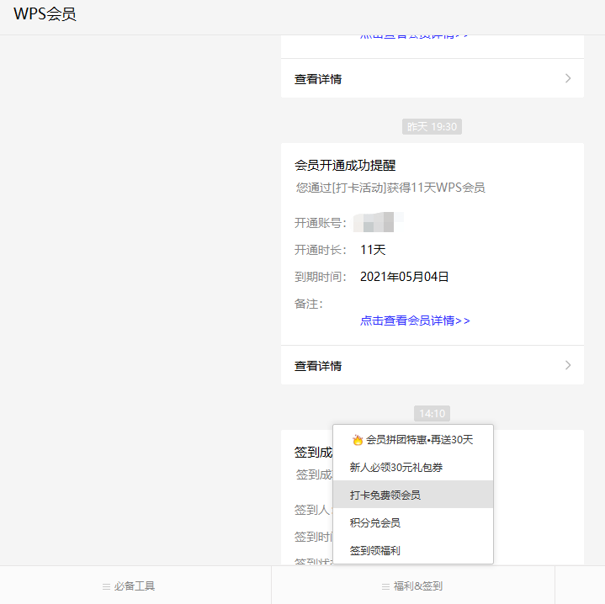Choose 积分兑会员 from popup menu
The width and height of the screenshot is (605, 604).
point(413,522)
